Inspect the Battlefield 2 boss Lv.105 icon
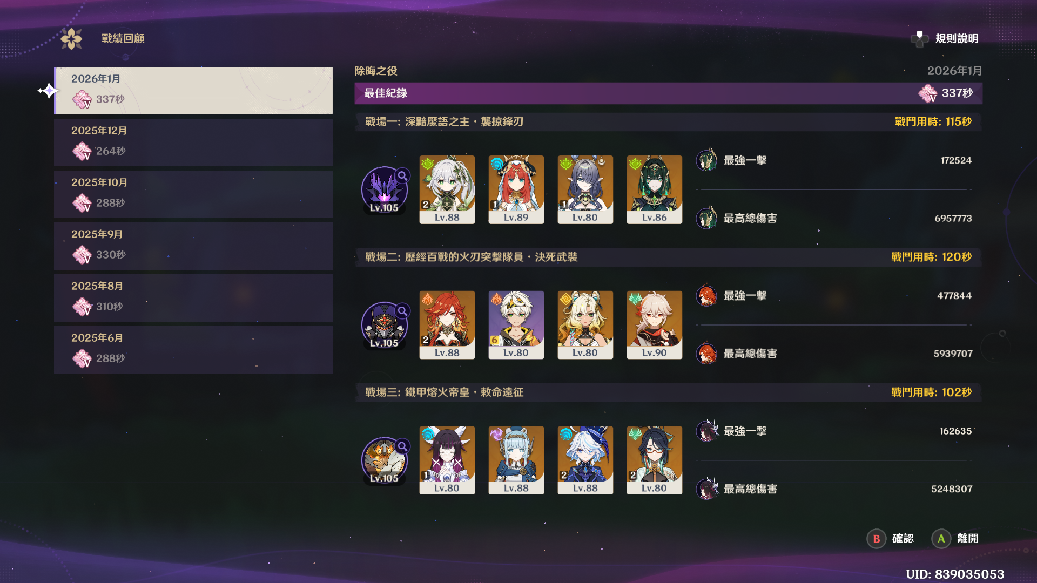The height and width of the screenshot is (583, 1037). click(x=385, y=326)
